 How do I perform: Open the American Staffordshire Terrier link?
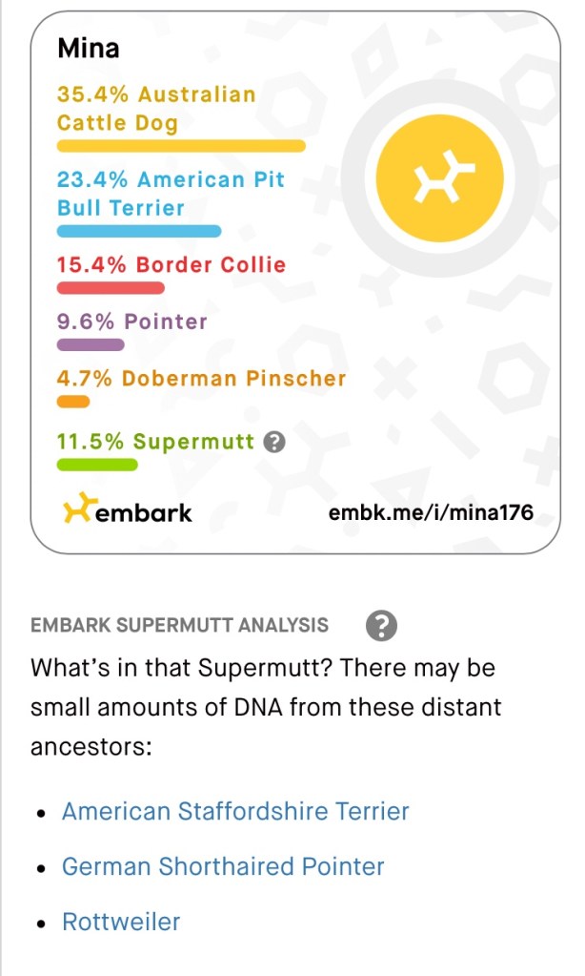point(235,811)
